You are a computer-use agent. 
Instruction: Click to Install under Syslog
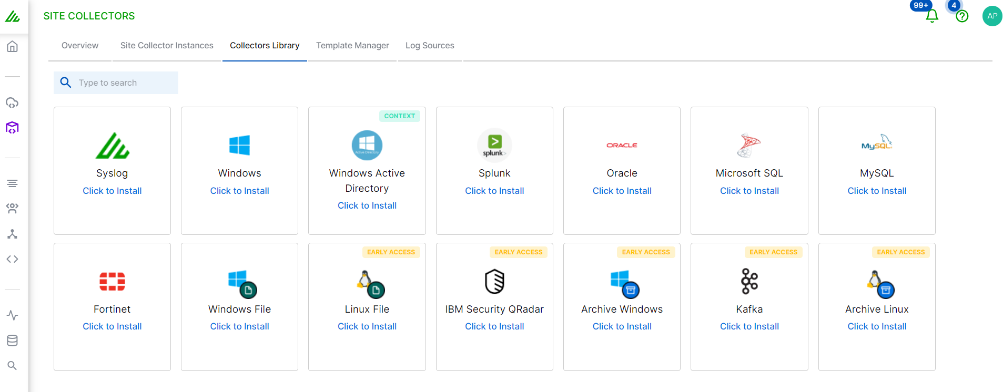[112, 191]
